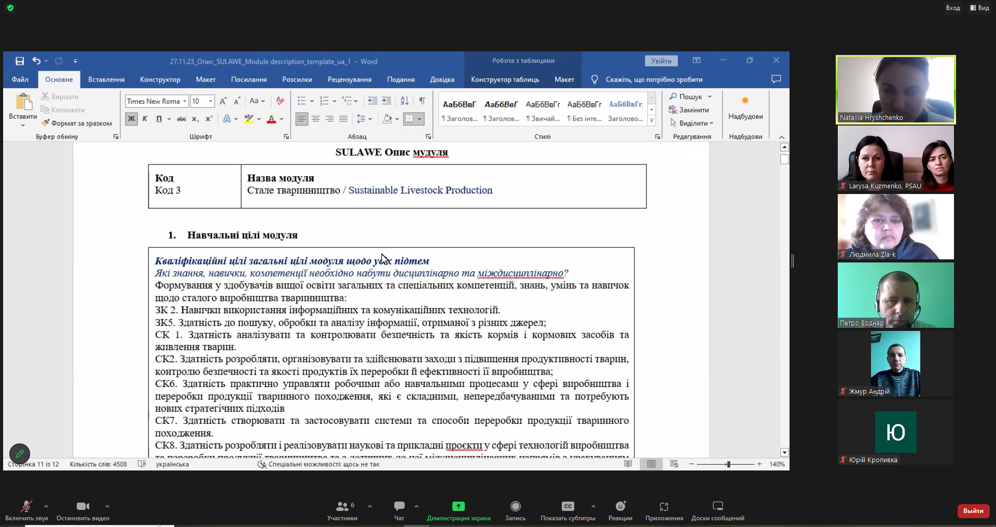
Task: Toggle italic К formatting
Action: (x=145, y=119)
